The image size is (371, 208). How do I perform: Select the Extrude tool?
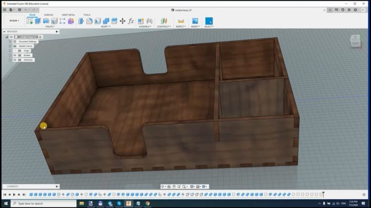pyautogui.click(x=38, y=21)
